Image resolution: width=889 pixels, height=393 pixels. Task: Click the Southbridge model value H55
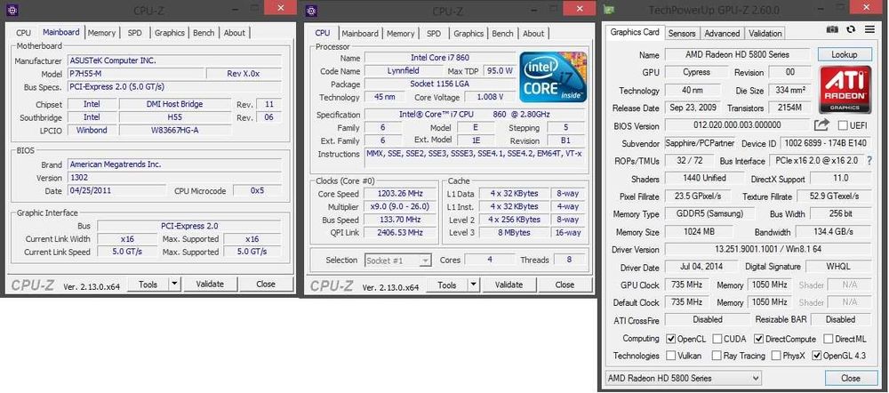175,116
